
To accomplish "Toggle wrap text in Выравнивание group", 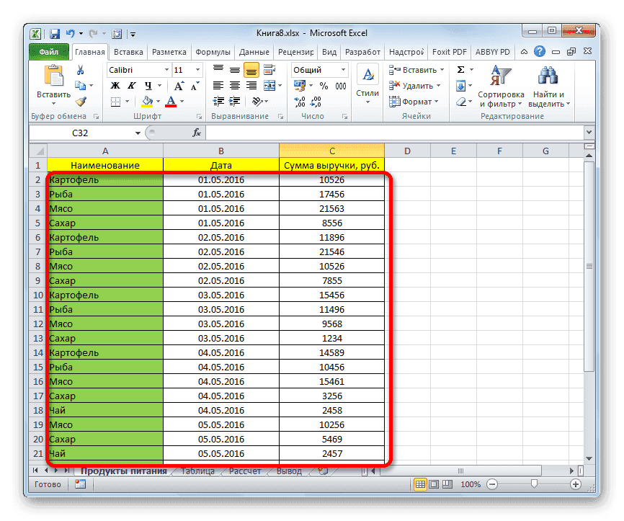I will 270,68.
